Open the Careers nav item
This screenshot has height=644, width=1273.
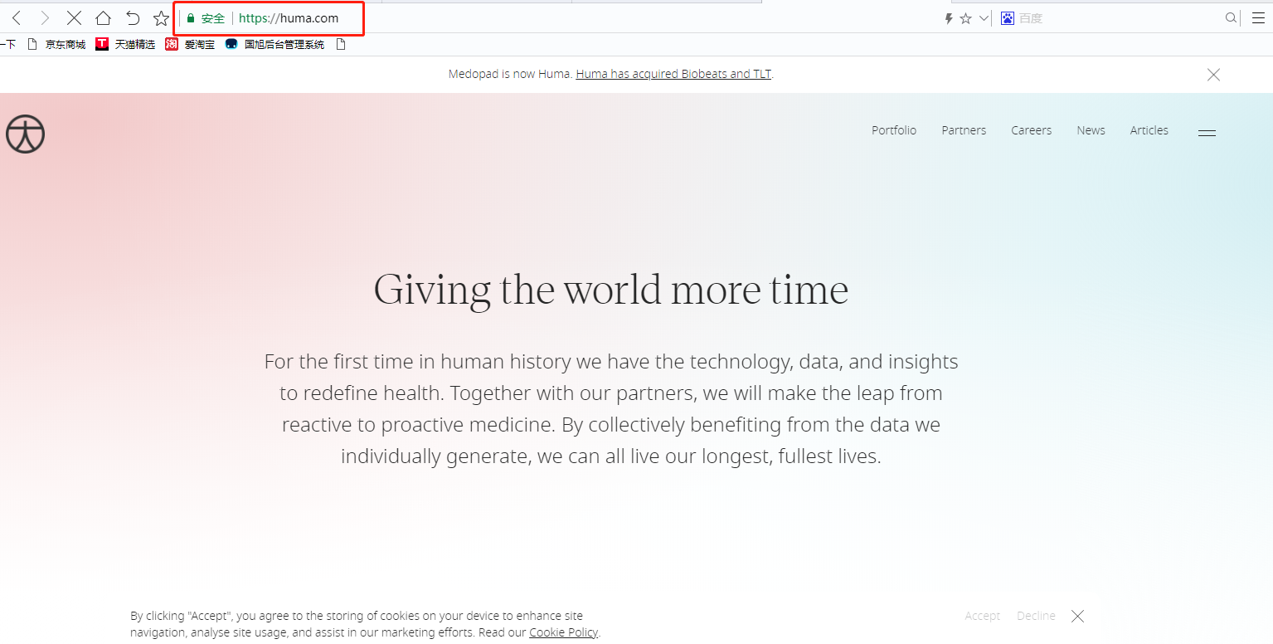1031,130
